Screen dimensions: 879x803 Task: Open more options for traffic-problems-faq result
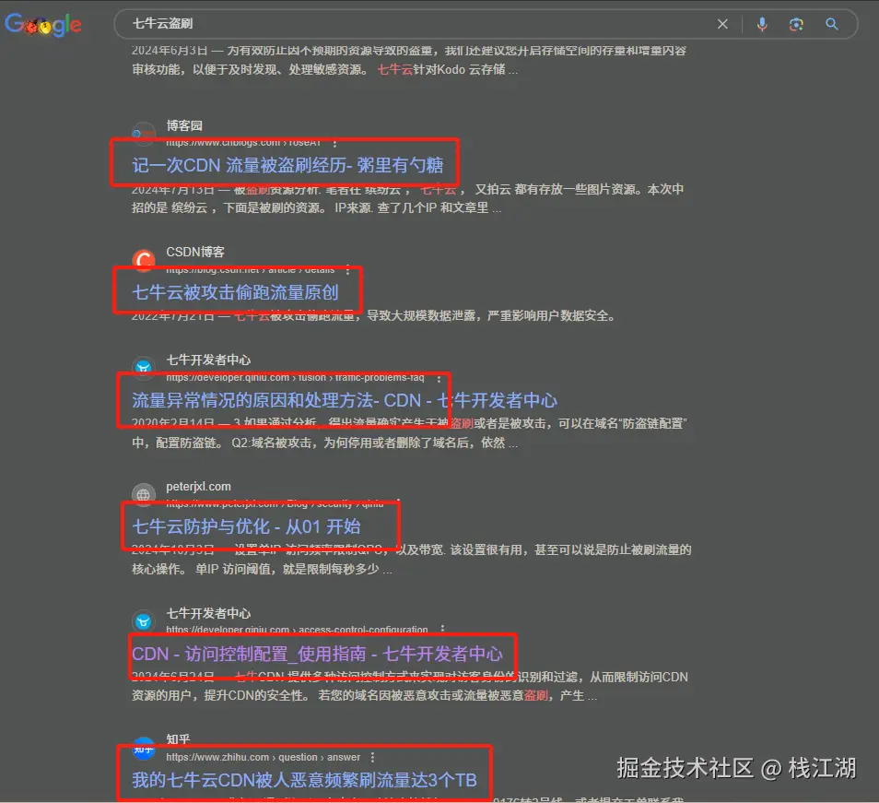(x=439, y=379)
